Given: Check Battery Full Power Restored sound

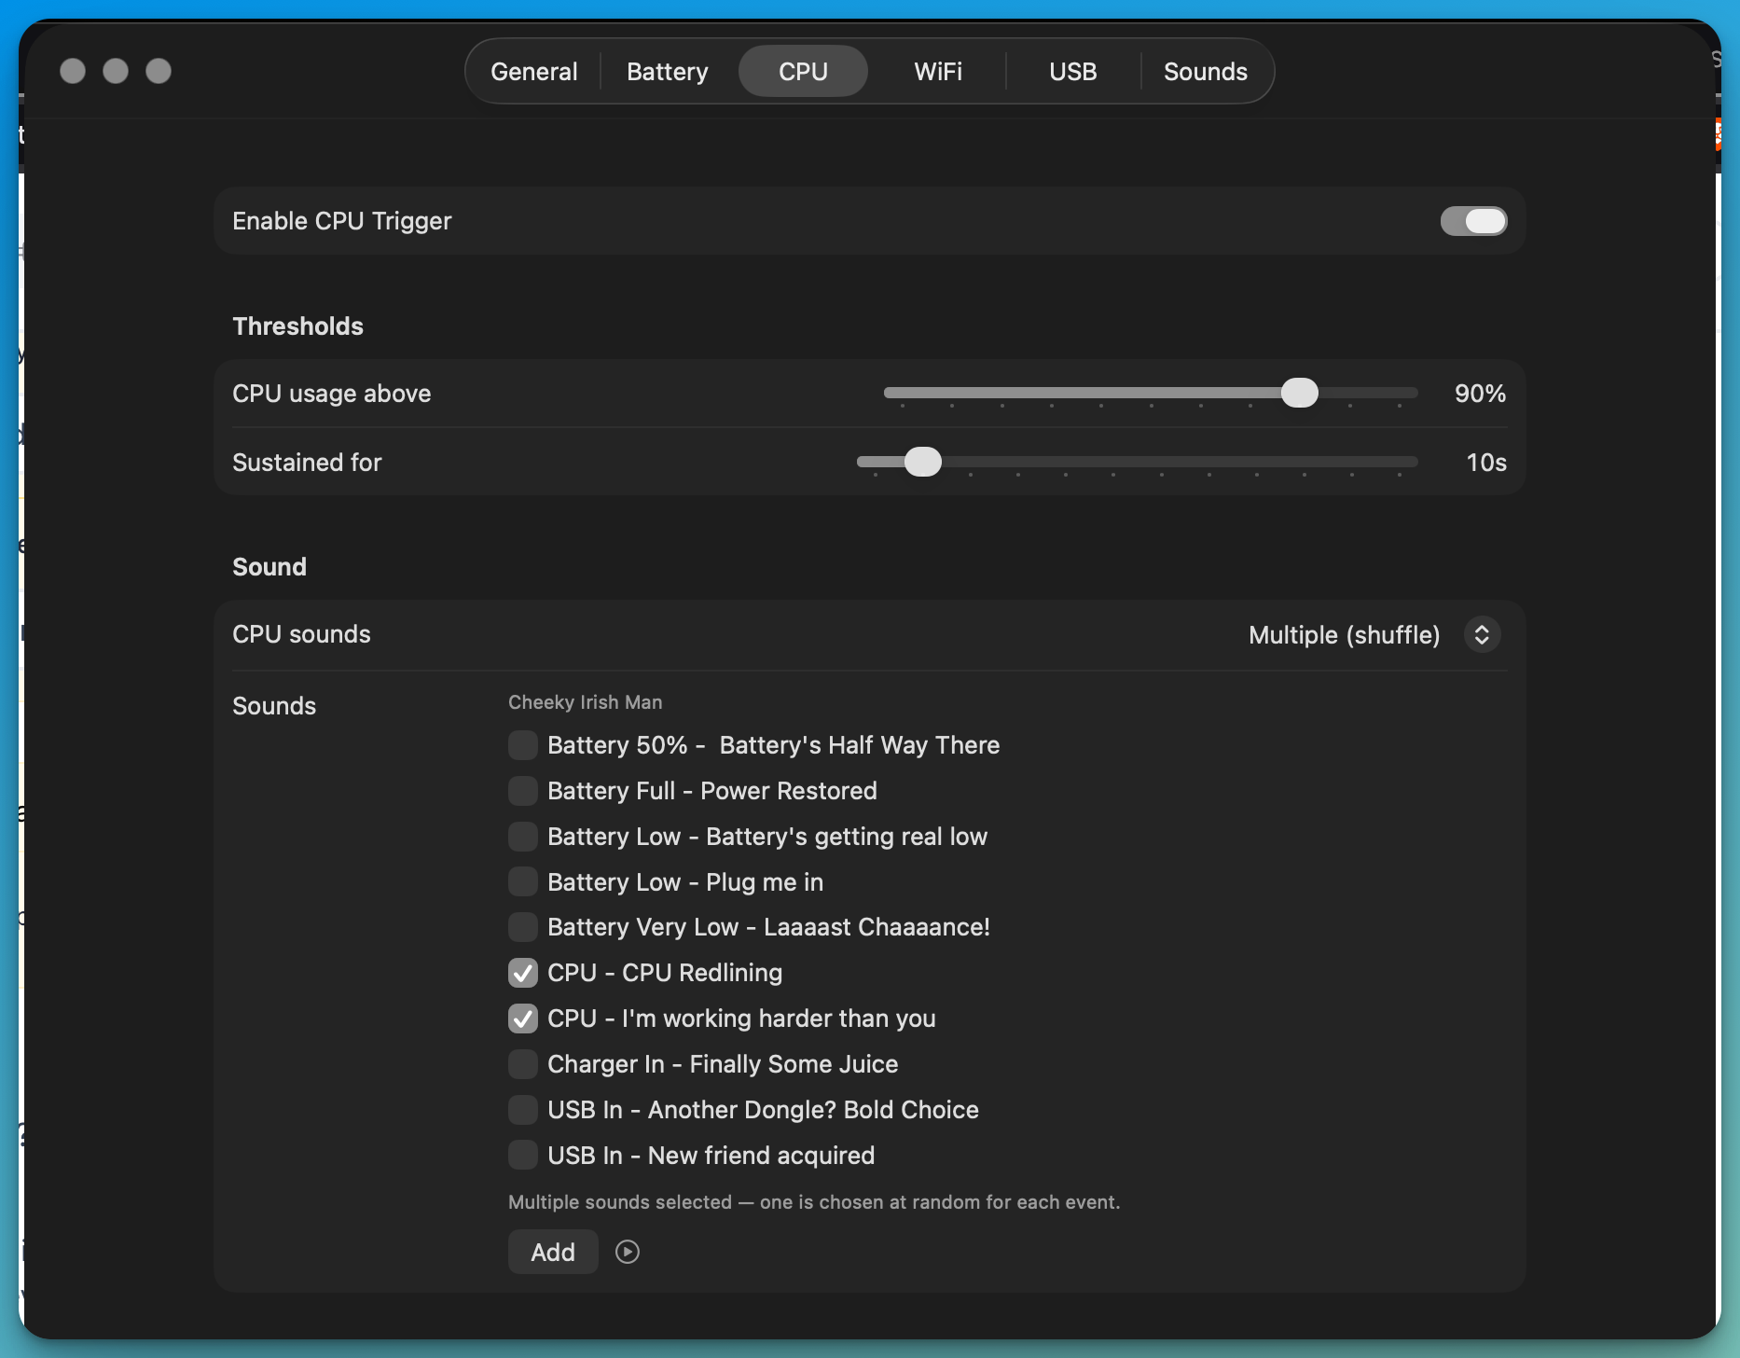Looking at the screenshot, I should coord(523,791).
